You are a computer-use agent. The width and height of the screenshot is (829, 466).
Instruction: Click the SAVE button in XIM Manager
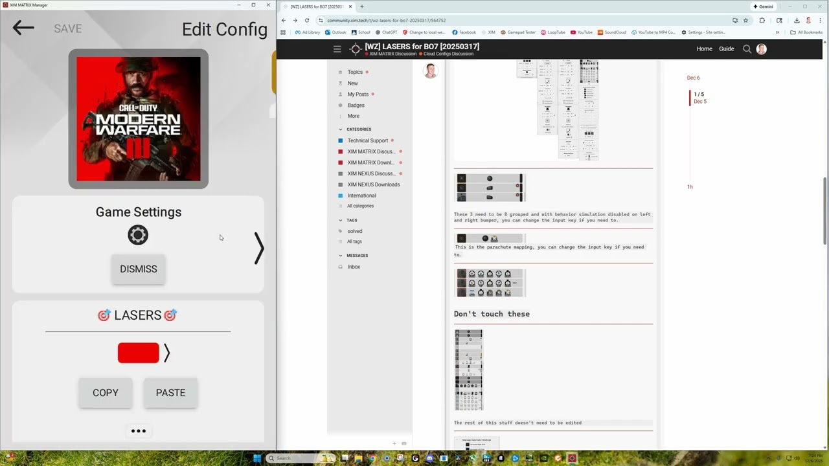[x=68, y=28]
